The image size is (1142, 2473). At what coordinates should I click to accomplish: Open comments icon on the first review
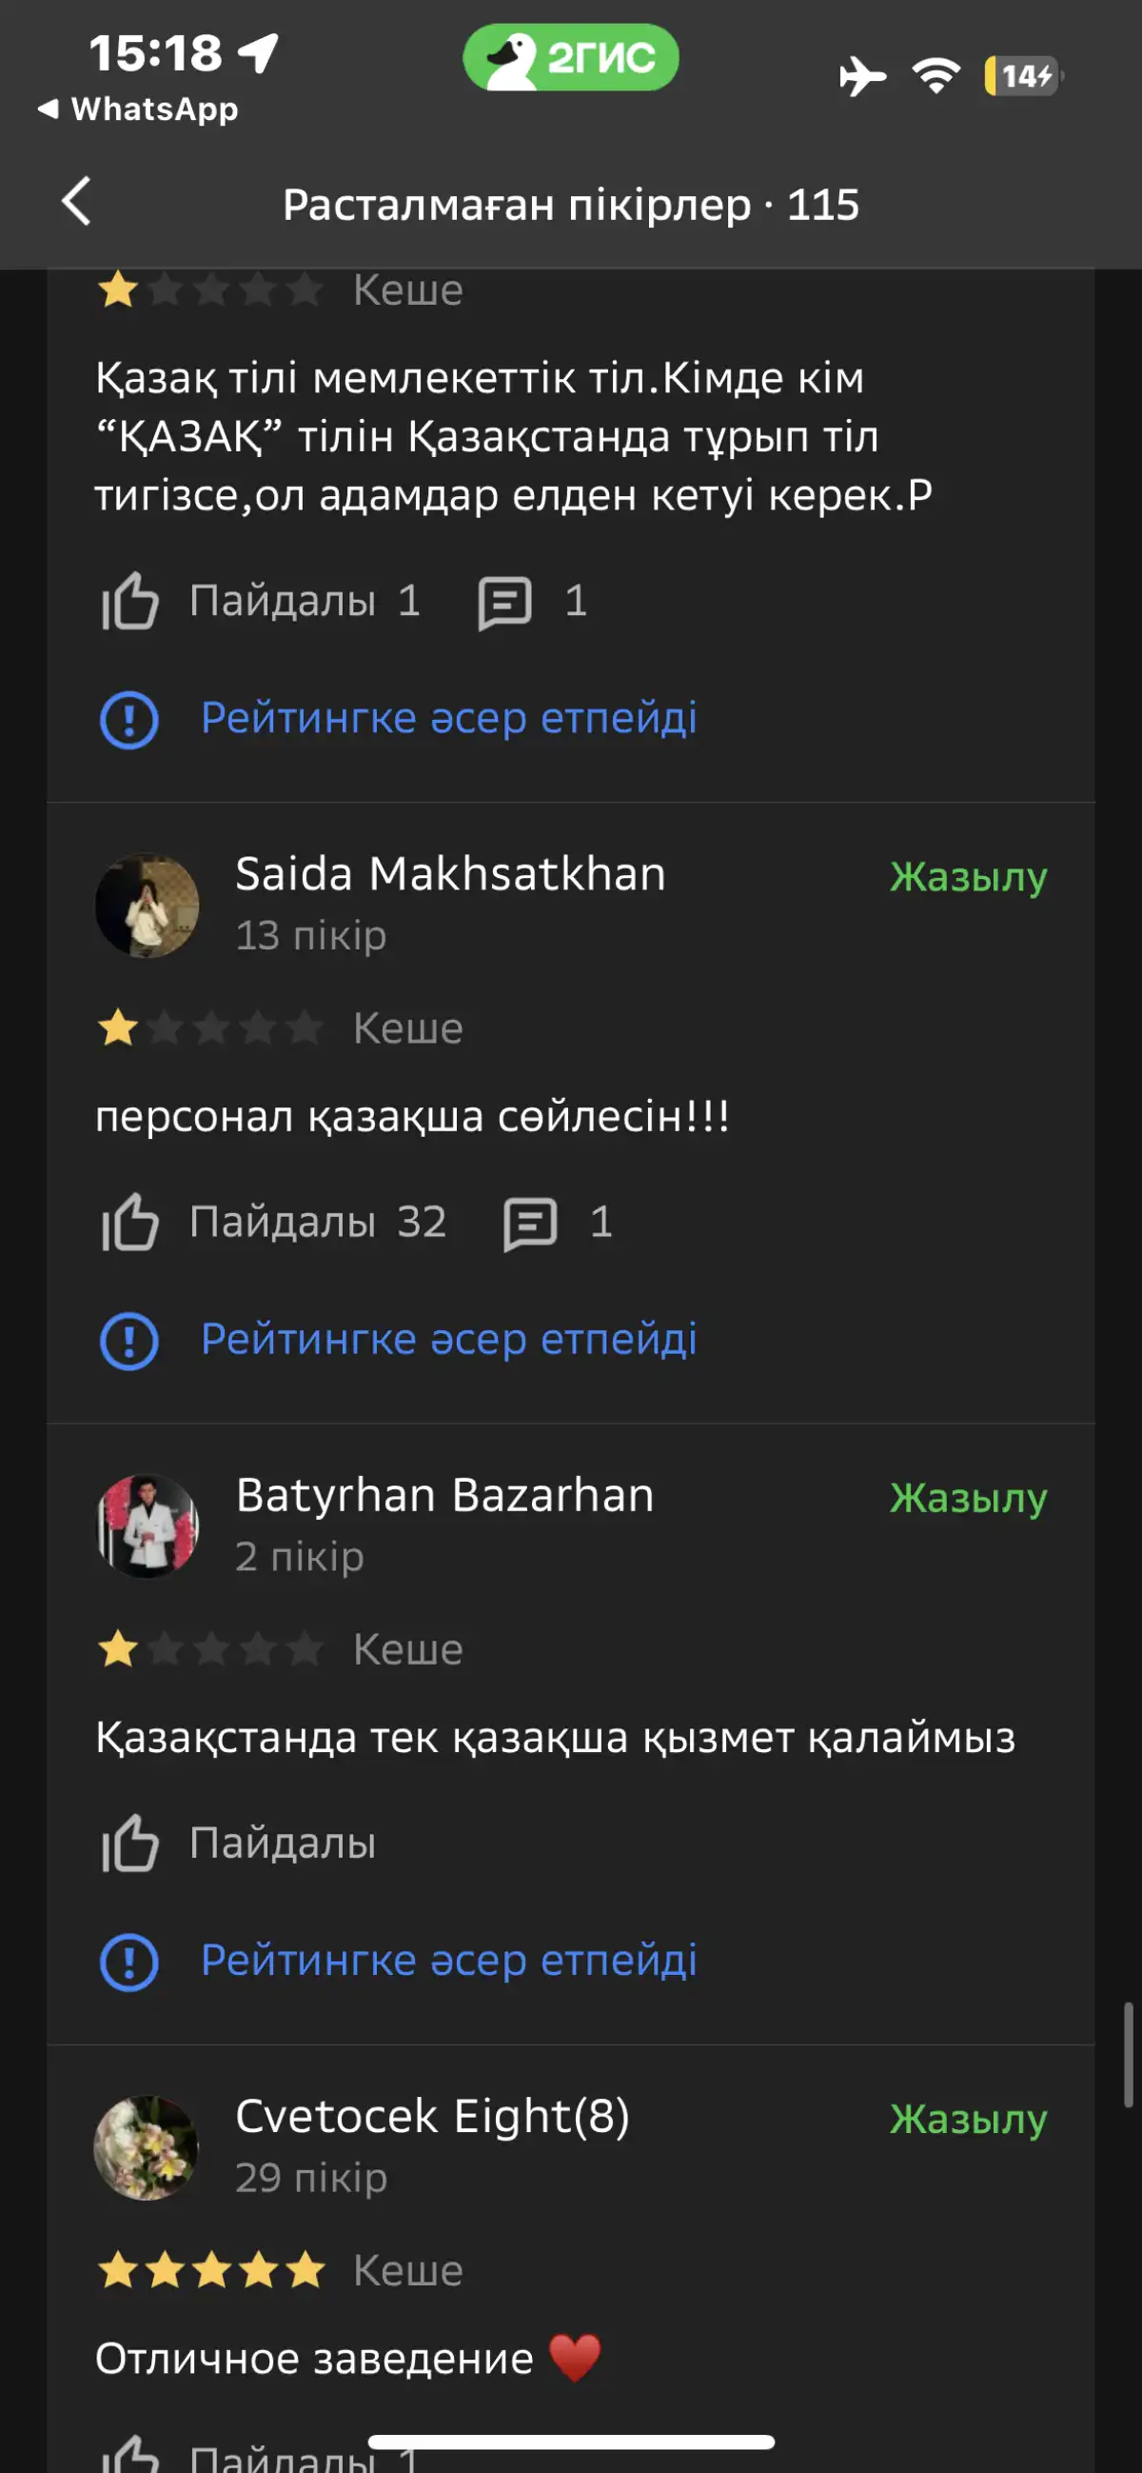pyautogui.click(x=504, y=602)
